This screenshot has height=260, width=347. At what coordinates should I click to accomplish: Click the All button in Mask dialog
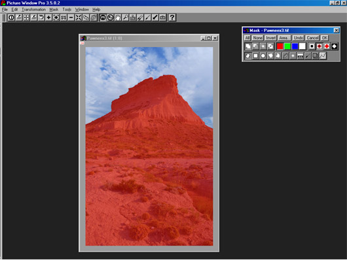click(247, 38)
